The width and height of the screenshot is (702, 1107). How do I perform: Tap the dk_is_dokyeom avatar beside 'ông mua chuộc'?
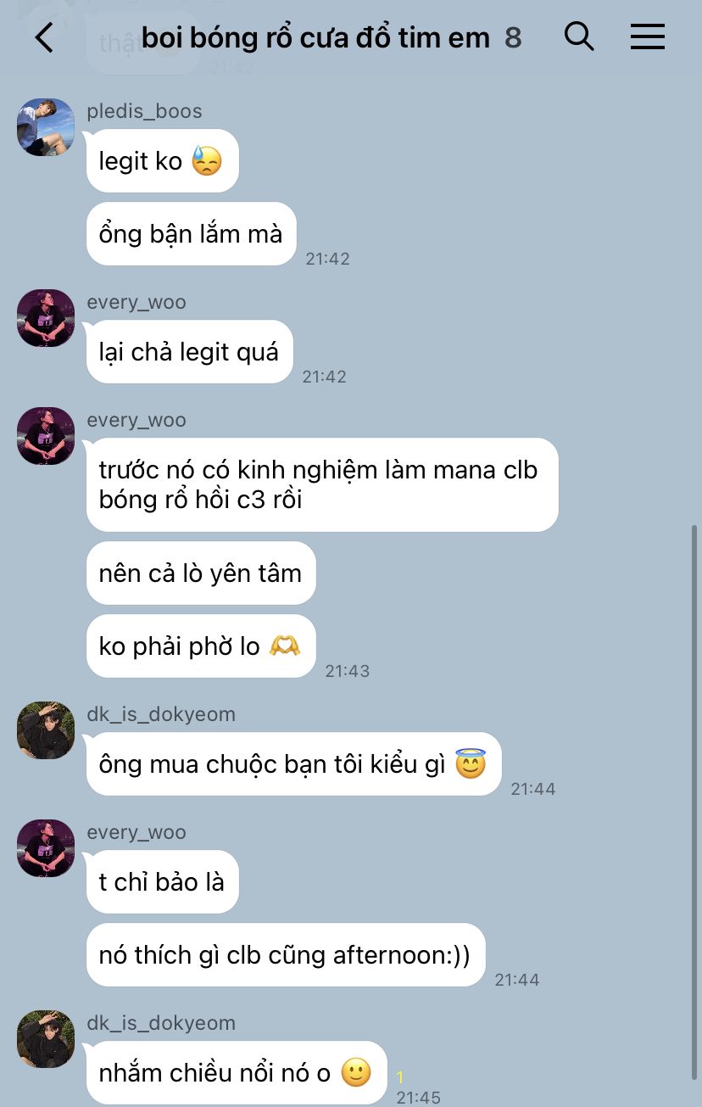tap(46, 730)
